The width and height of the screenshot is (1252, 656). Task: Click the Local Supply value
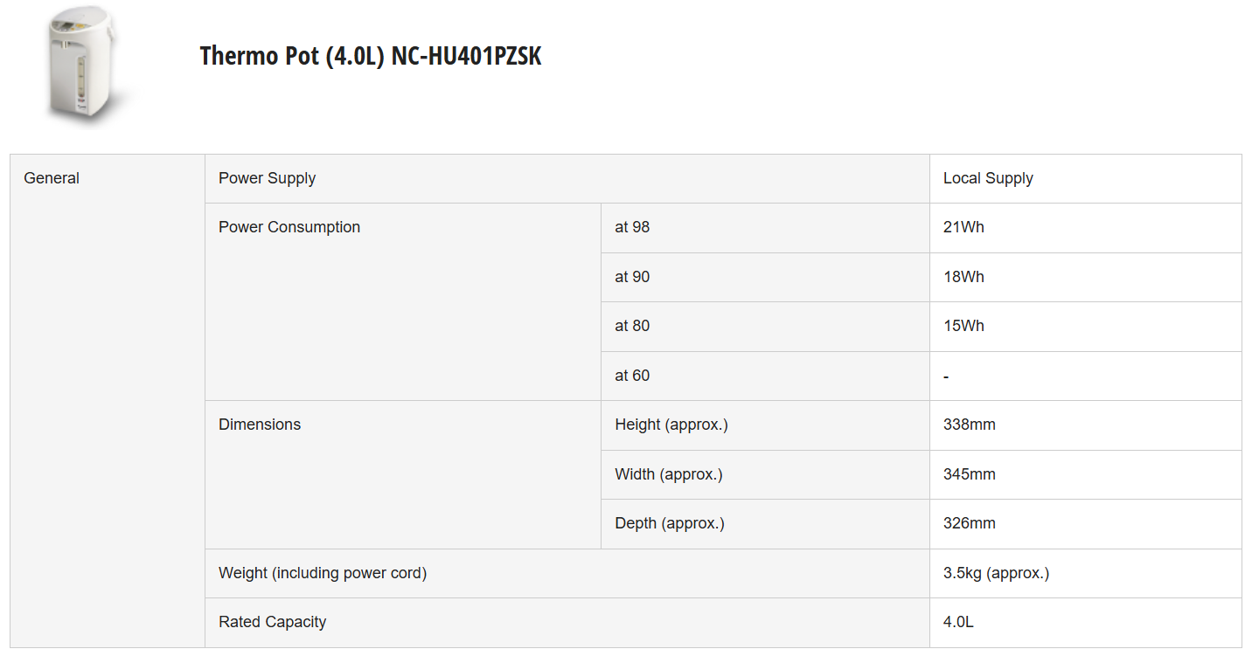[x=988, y=178]
